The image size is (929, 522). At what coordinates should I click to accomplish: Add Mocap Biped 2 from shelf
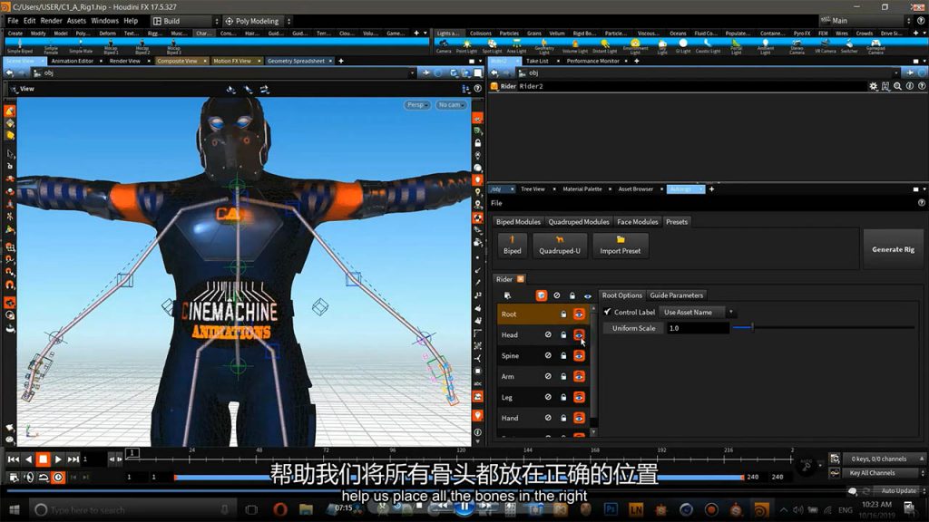coord(142,47)
